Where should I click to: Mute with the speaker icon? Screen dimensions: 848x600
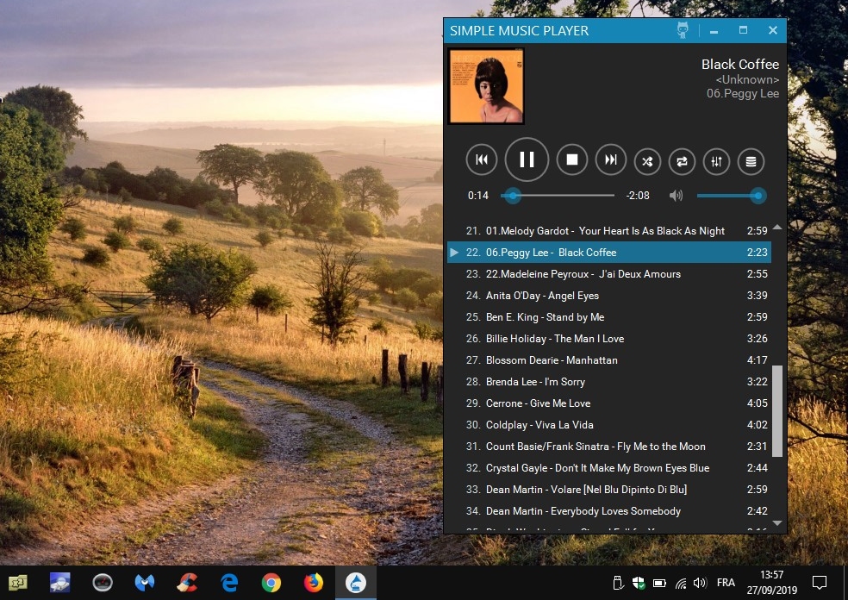pos(676,196)
